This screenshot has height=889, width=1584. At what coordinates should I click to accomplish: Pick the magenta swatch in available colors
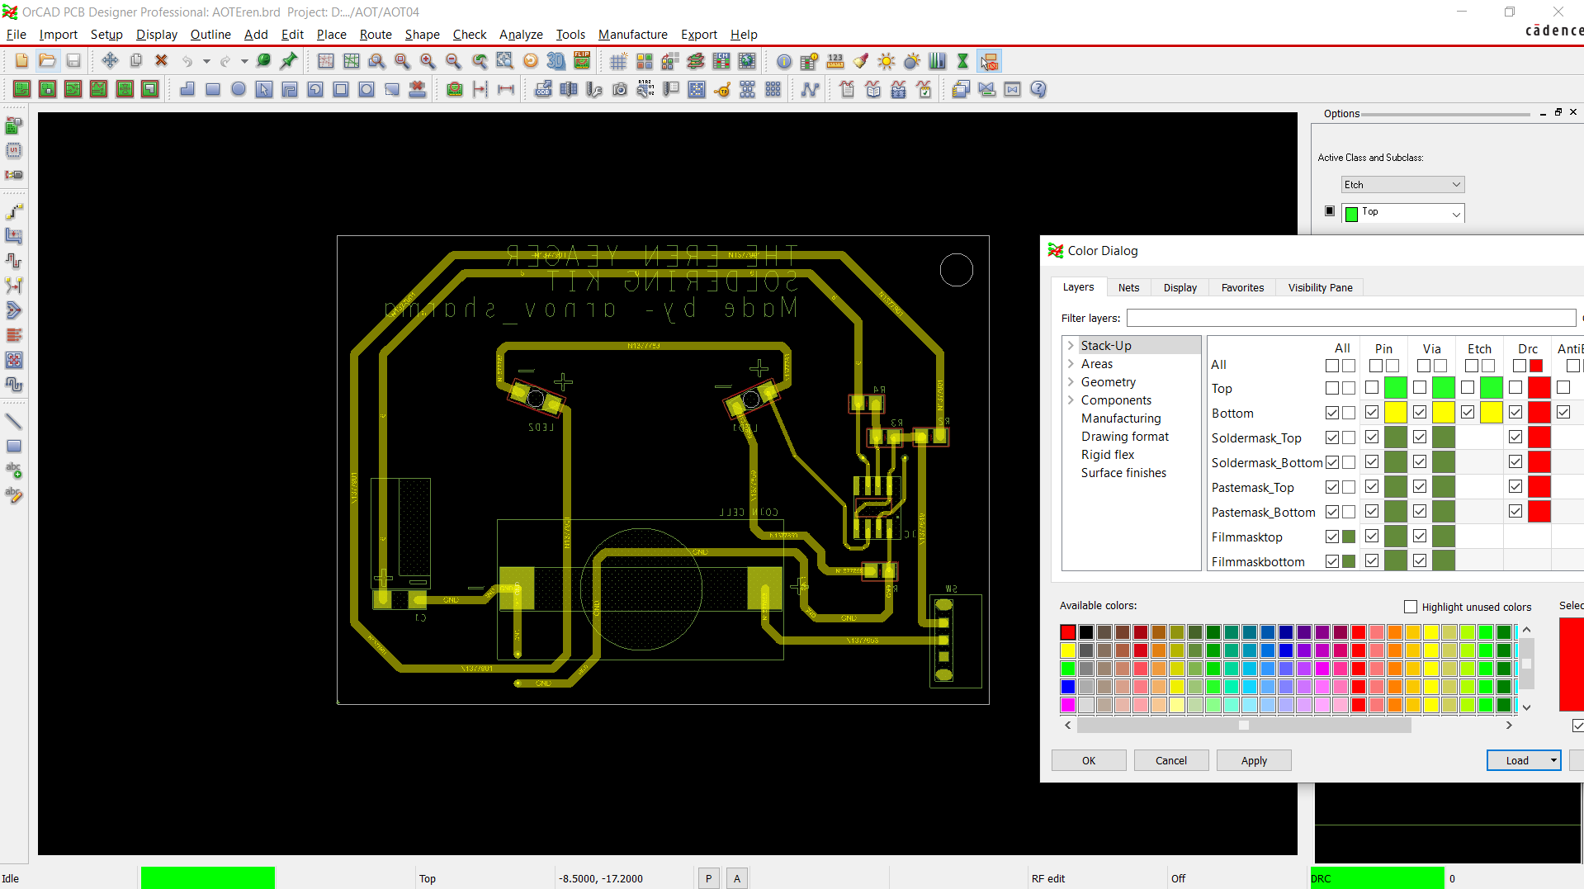click(x=1067, y=705)
